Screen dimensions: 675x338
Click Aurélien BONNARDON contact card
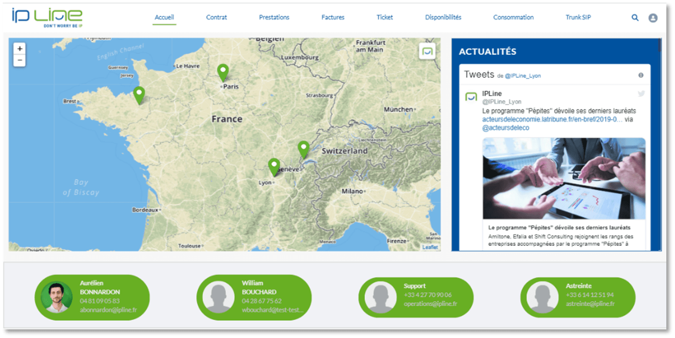[92, 297]
